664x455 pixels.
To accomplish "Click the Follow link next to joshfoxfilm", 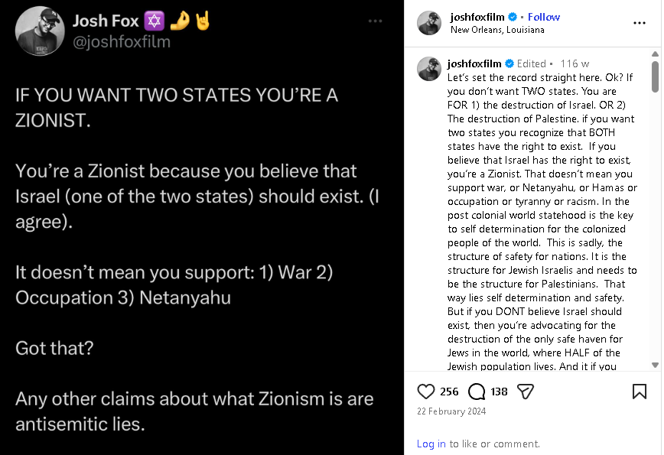I will point(544,17).
